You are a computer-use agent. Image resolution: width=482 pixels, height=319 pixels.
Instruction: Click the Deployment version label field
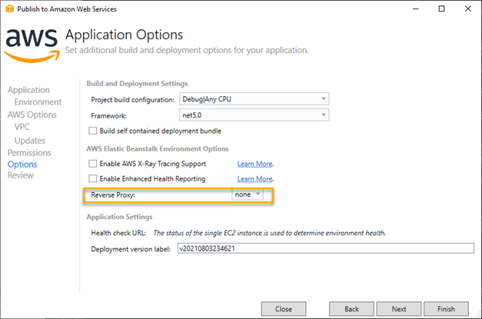326,248
